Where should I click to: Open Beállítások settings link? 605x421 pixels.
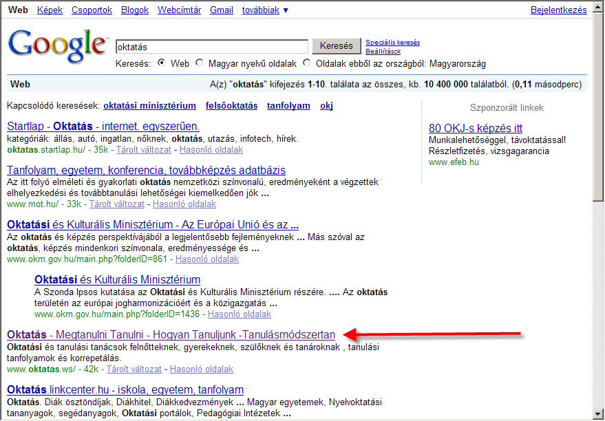pyautogui.click(x=383, y=52)
